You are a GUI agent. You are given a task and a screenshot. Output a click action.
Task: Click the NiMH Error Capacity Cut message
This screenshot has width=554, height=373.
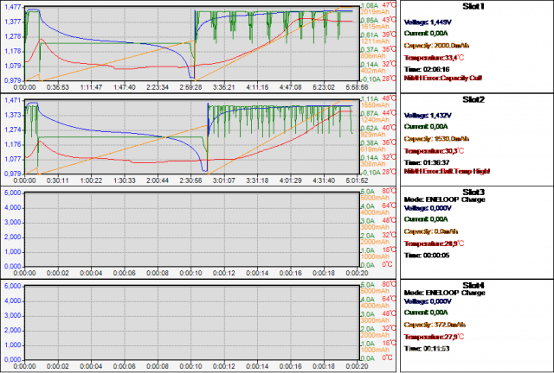[x=443, y=78]
